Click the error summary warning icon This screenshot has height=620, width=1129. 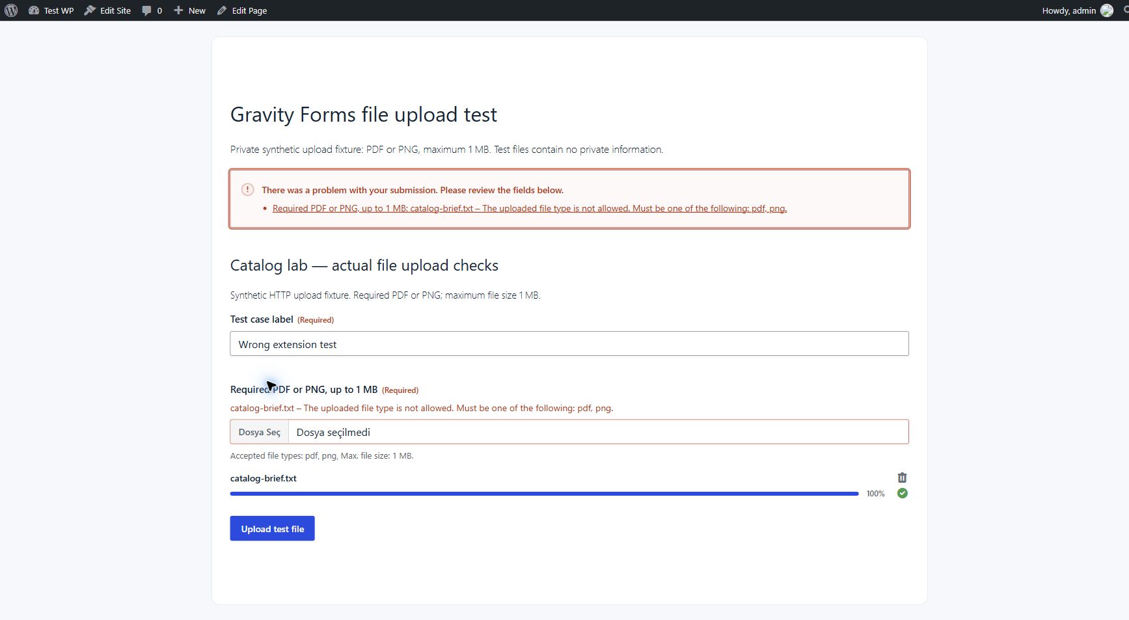click(x=247, y=189)
